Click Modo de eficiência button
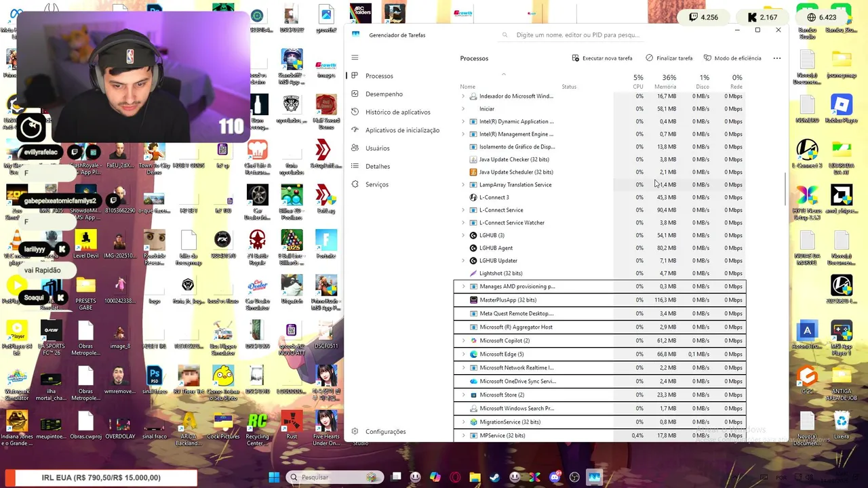 pyautogui.click(x=732, y=58)
